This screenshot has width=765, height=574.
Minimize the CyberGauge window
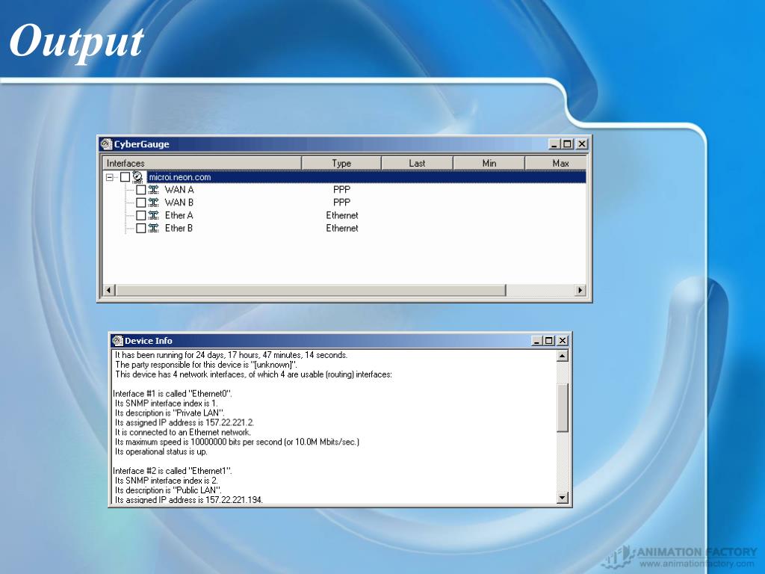(554, 144)
